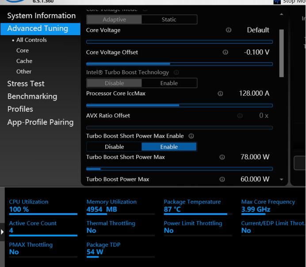Select Cache under Advanced Tuning
306x267 pixels.
(24, 61)
